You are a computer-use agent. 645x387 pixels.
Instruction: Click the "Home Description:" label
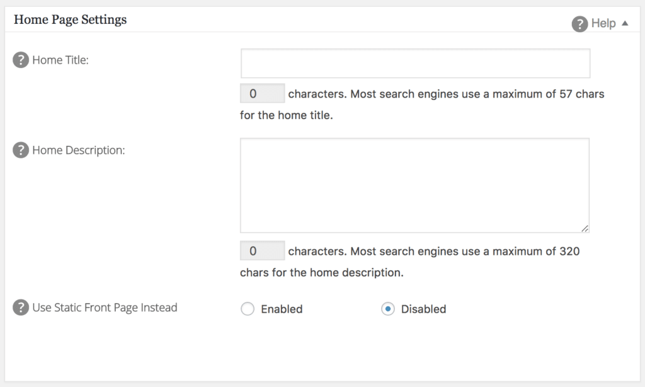click(79, 150)
